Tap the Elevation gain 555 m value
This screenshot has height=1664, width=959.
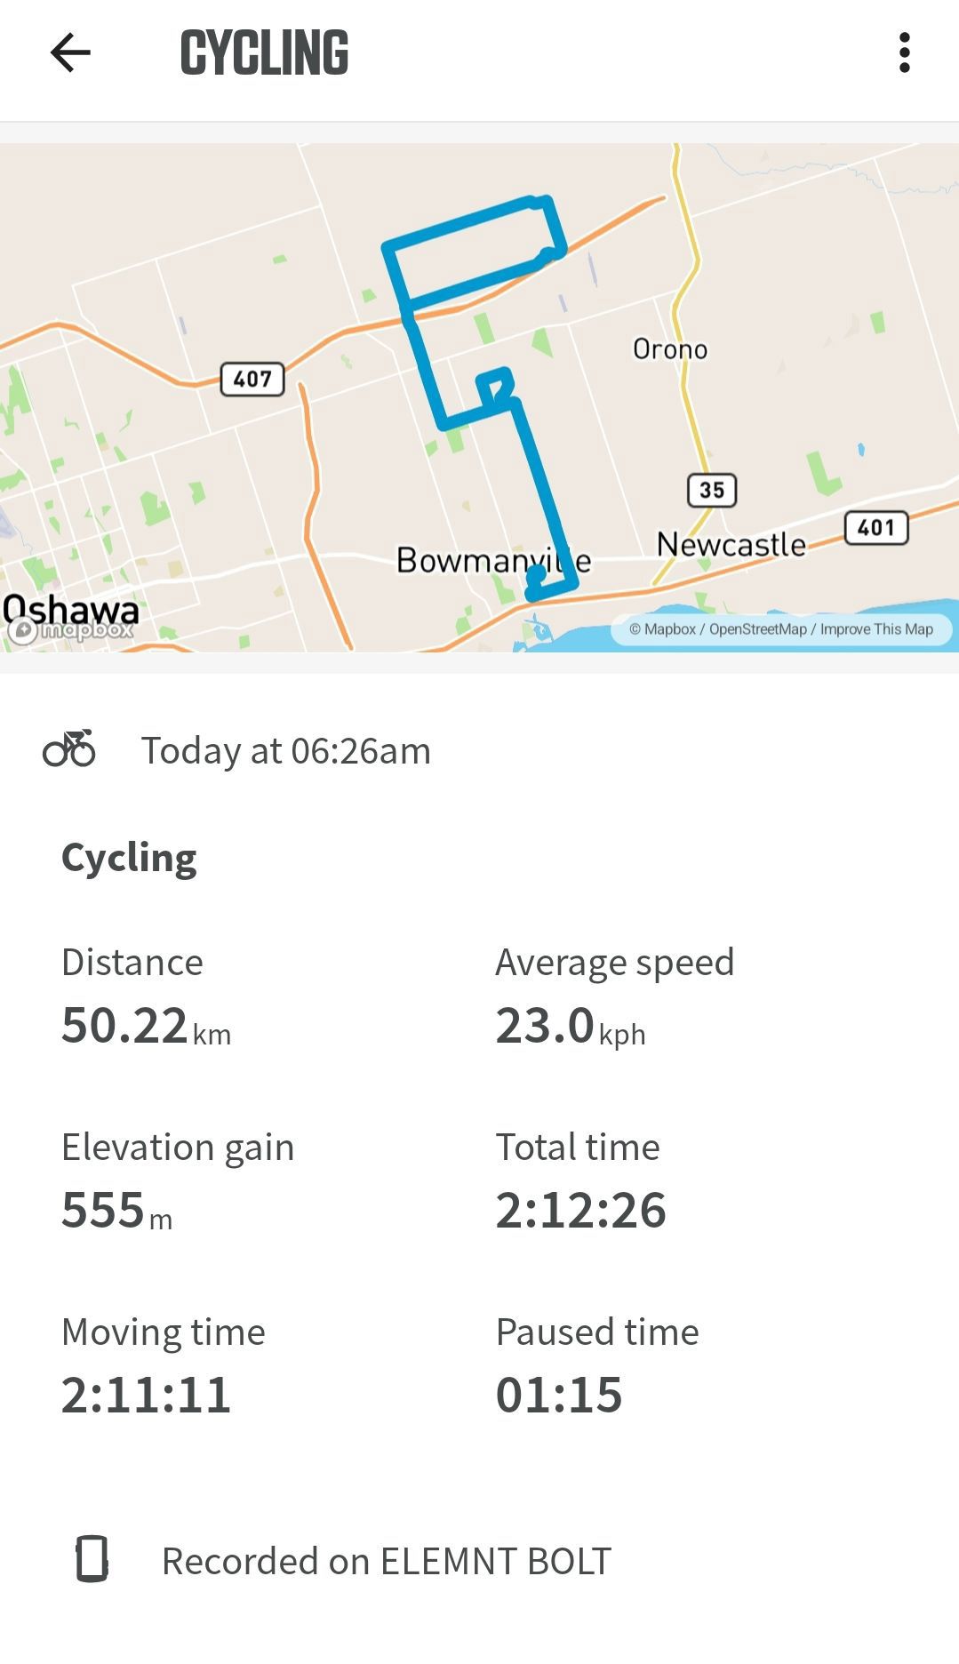[116, 1210]
